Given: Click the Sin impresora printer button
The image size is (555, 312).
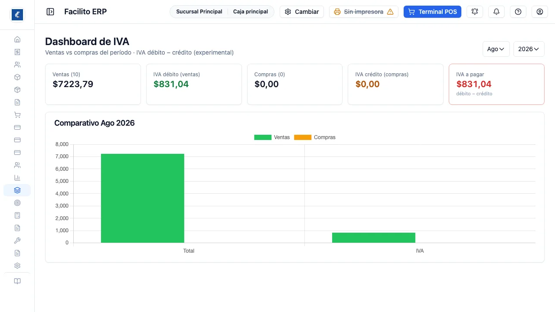Looking at the screenshot, I should (x=364, y=12).
